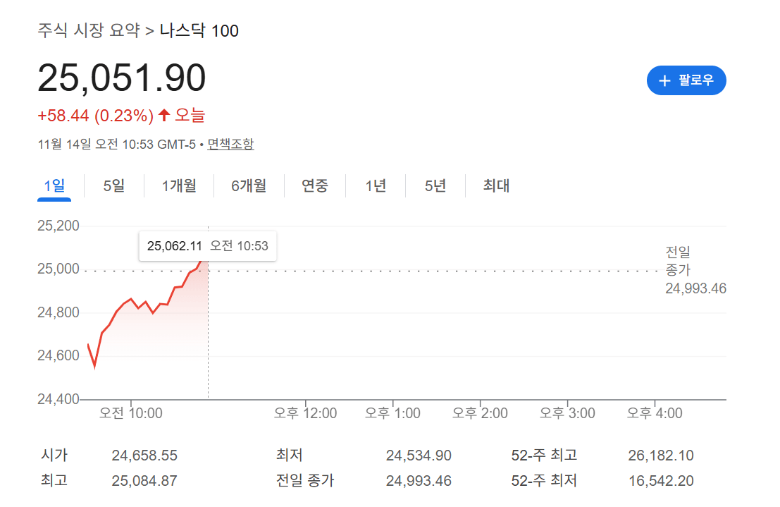Select the 최대 max range tab
Image resolution: width=780 pixels, height=507 pixels.
pyautogui.click(x=496, y=186)
